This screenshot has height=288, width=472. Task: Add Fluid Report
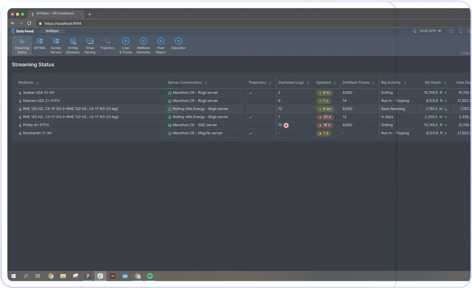[161, 46]
